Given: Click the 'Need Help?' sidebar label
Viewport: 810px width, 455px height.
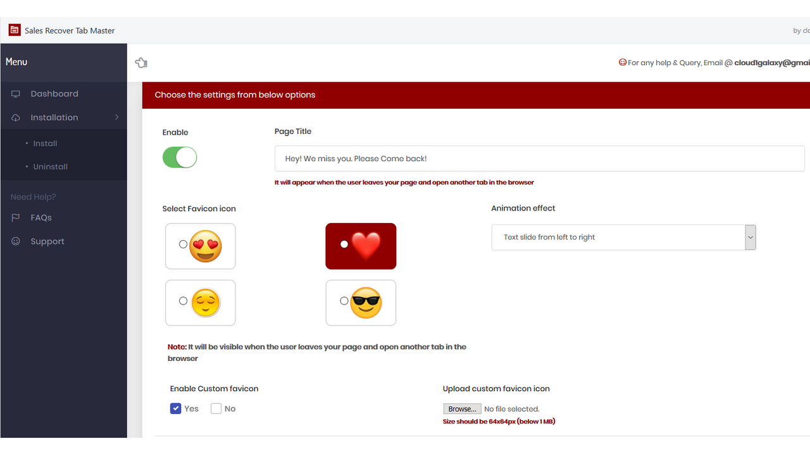Looking at the screenshot, I should (33, 197).
